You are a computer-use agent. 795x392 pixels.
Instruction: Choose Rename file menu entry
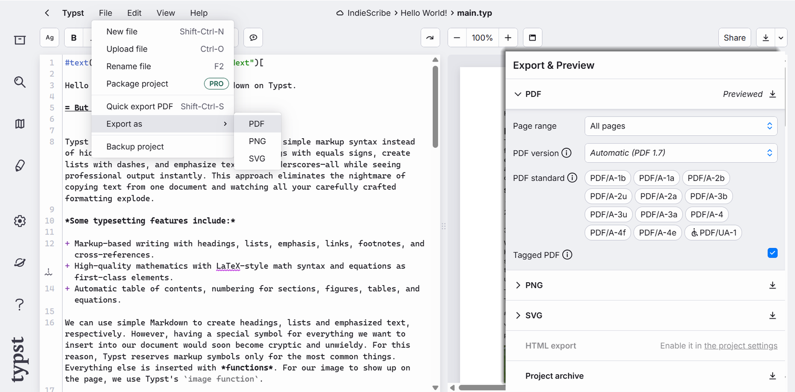point(163,66)
